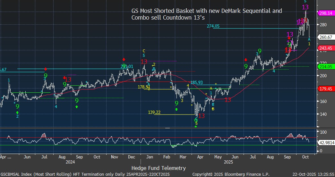Select the pink 298.14 price axis label
The width and height of the screenshot is (335, 177).
click(326, 13)
